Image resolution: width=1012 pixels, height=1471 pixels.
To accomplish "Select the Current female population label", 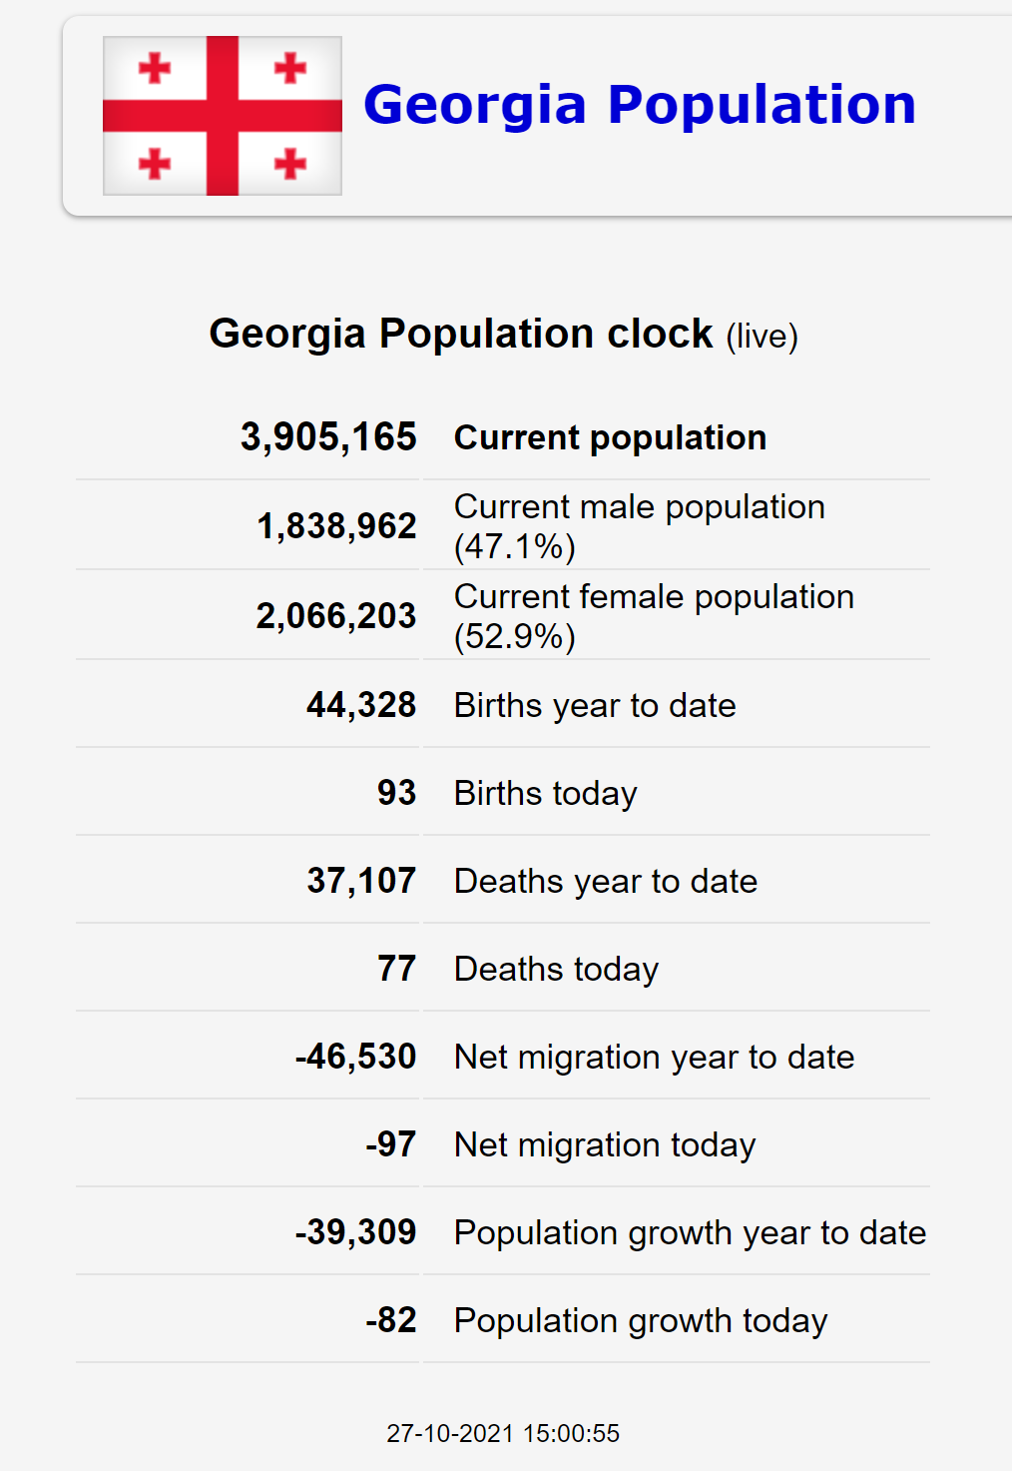I will pos(654,616).
